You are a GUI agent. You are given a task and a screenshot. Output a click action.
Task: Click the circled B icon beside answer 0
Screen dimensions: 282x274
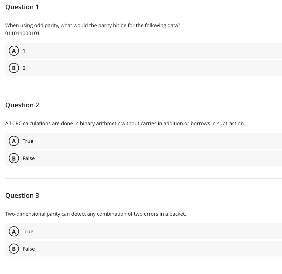tap(14, 68)
